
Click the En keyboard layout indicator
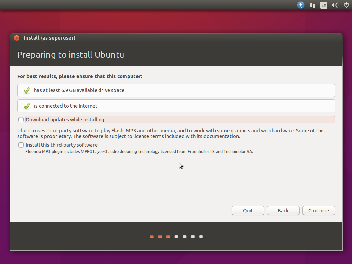coord(323,5)
